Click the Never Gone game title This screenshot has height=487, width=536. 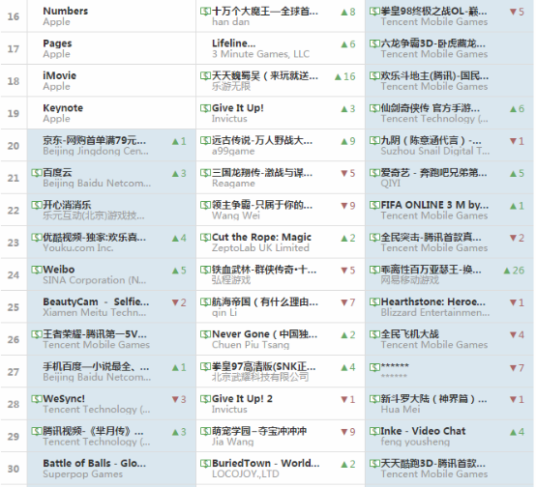point(264,334)
